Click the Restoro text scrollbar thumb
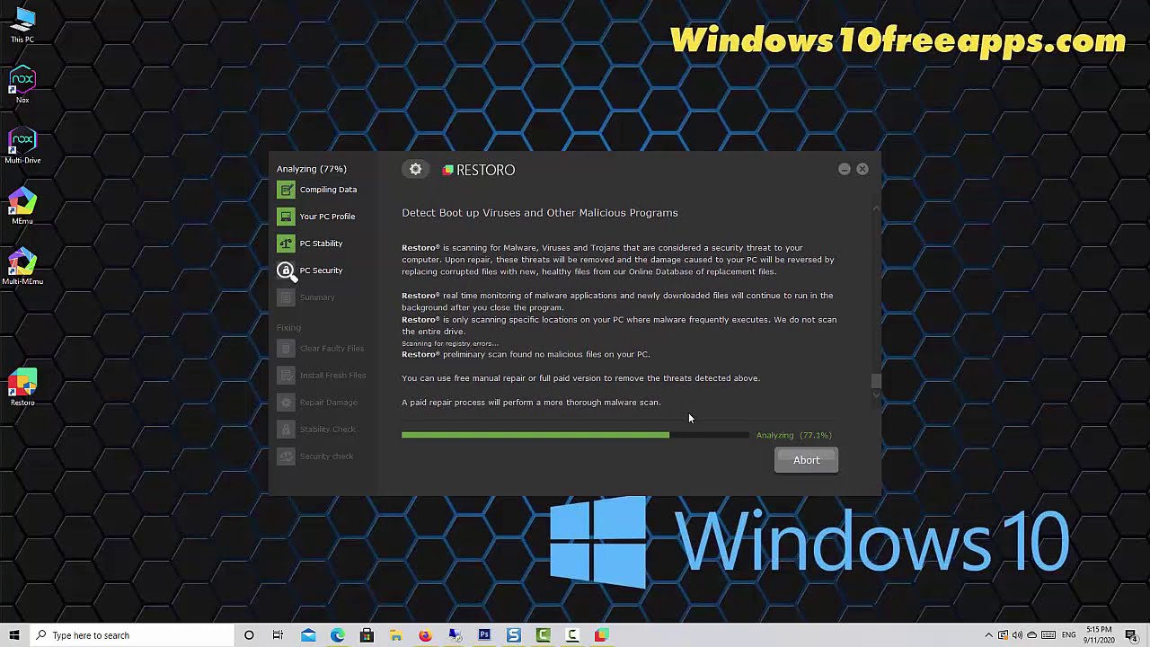 (876, 381)
